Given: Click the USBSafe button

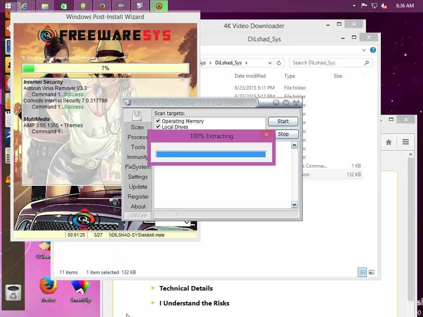Looking at the screenshot, I should [x=137, y=215].
